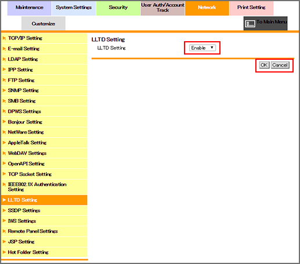Open the LLTD Setting Enable dropdown

coord(203,48)
